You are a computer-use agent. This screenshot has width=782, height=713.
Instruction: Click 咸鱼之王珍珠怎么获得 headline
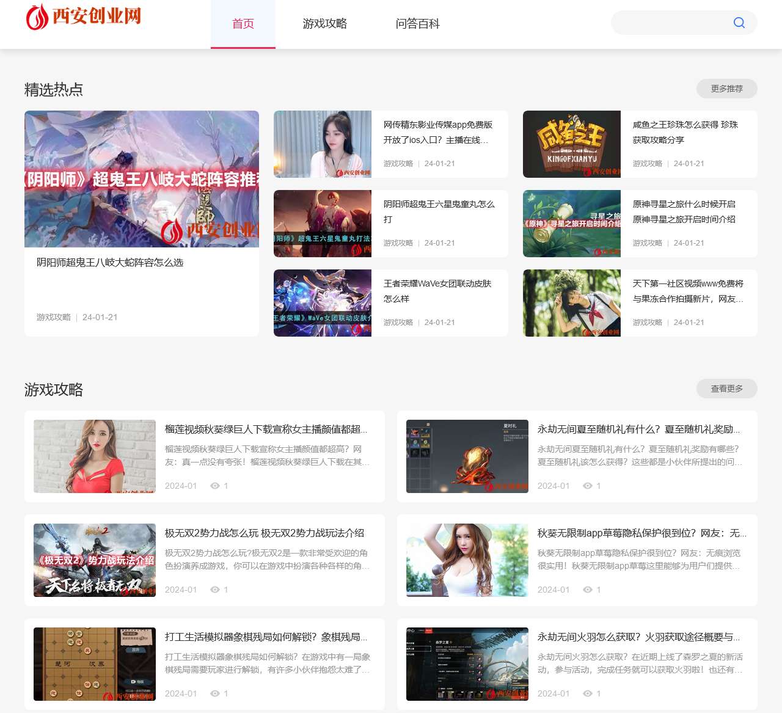pyautogui.click(x=685, y=132)
